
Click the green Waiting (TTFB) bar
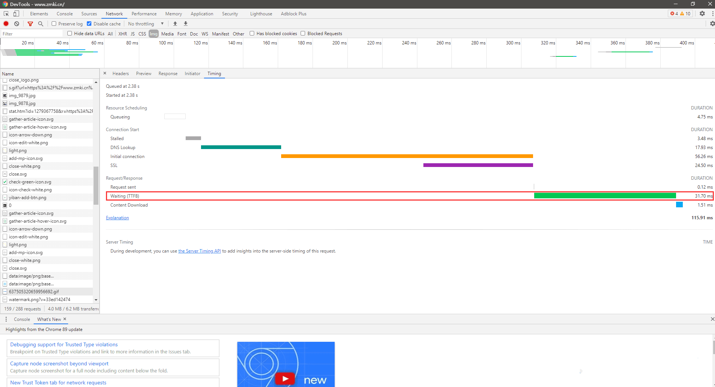[x=605, y=196]
